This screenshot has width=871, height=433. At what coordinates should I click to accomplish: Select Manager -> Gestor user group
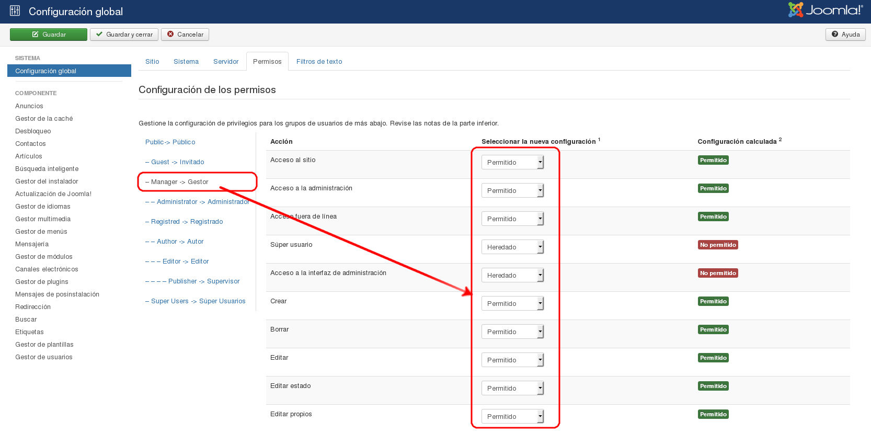click(x=179, y=182)
